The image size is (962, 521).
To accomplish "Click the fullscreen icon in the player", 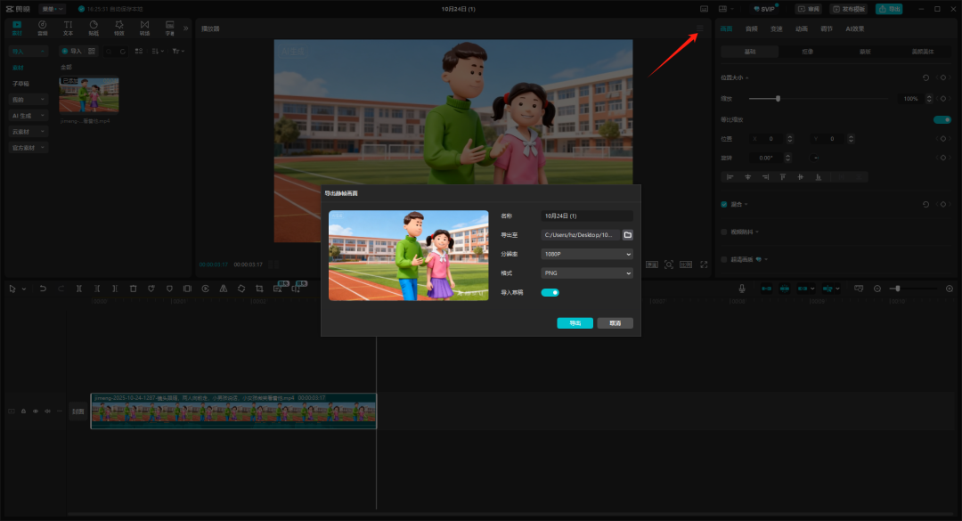I will point(704,265).
